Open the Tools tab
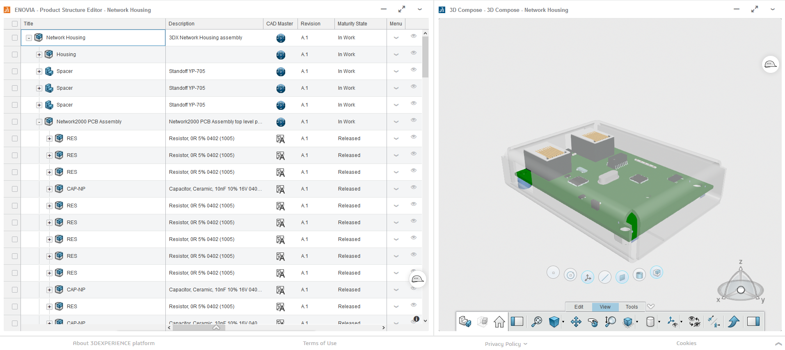The image size is (785, 350). pyautogui.click(x=632, y=307)
